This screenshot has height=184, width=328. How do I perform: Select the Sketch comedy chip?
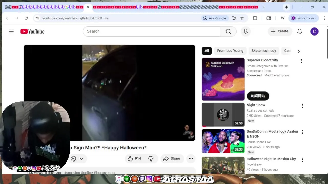(264, 51)
